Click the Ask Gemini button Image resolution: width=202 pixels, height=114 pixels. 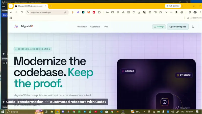[173, 6]
